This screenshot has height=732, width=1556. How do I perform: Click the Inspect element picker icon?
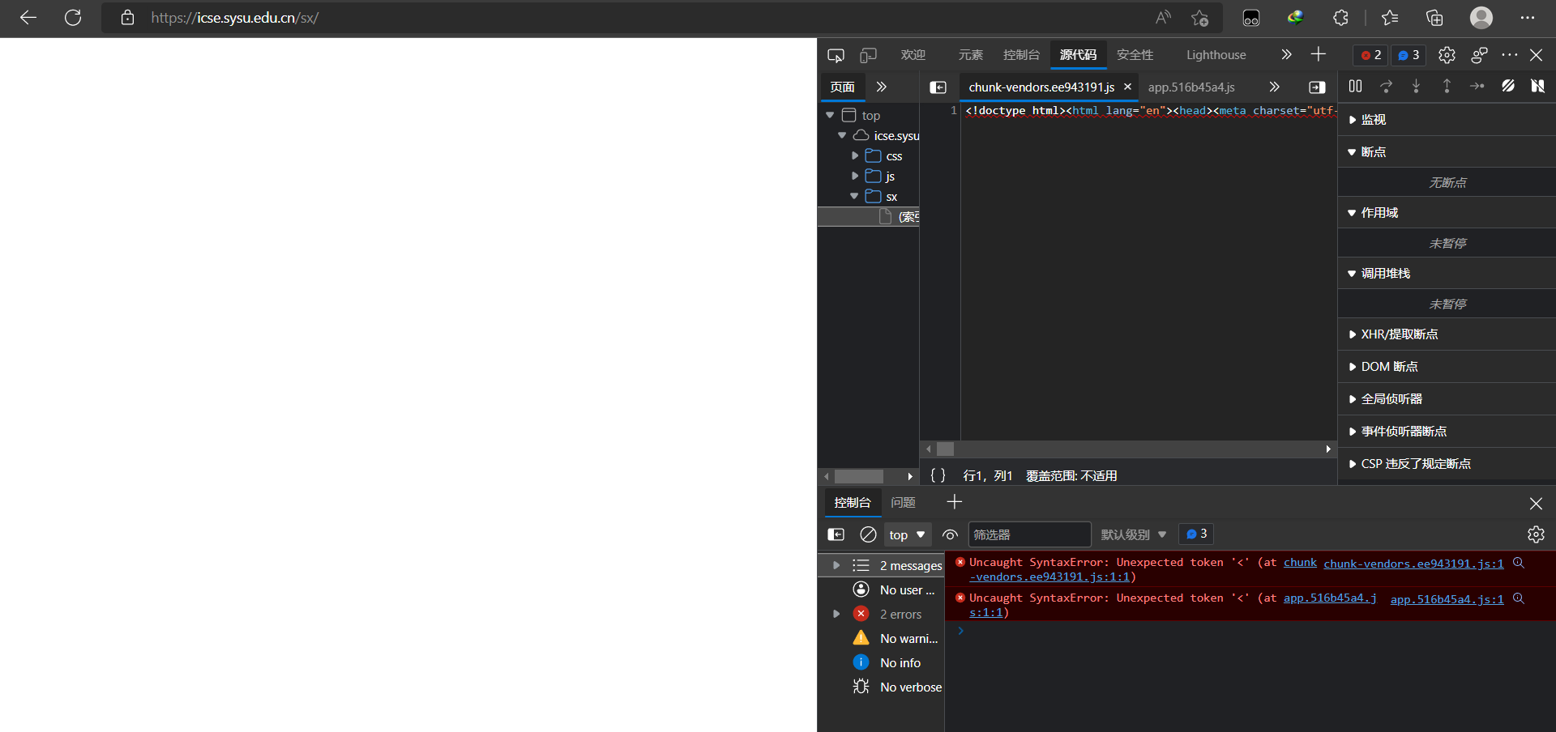[836, 55]
